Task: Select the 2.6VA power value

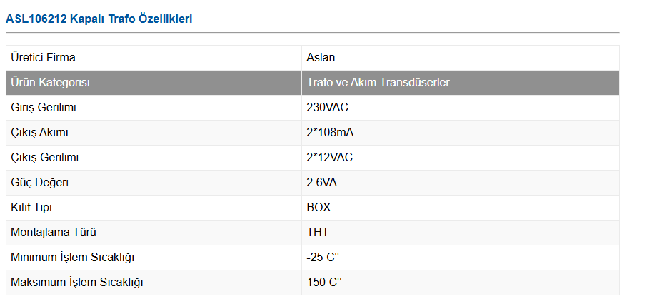Action: click(321, 183)
